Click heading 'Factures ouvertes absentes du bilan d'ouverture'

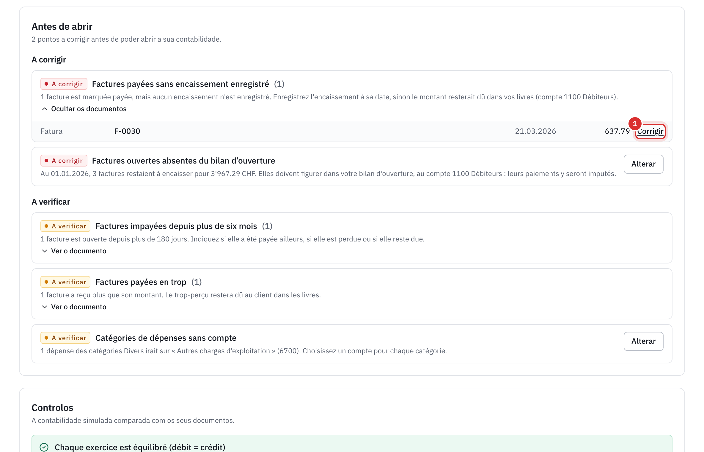(183, 161)
